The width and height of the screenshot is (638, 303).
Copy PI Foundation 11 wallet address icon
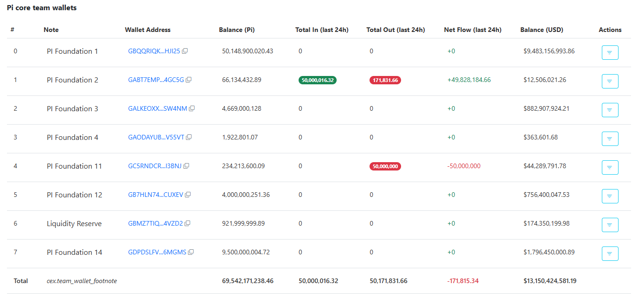(186, 166)
